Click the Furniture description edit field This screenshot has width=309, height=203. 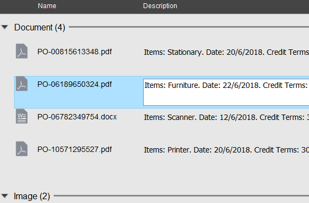coord(226,92)
